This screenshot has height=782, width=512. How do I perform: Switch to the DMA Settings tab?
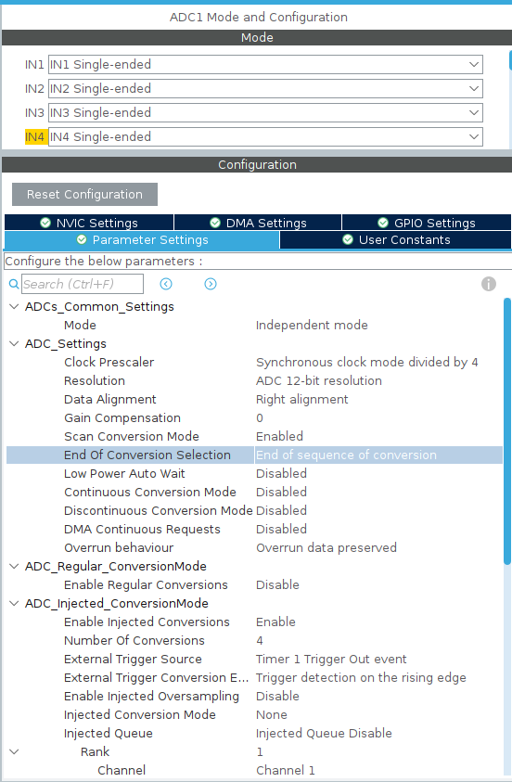[258, 223]
